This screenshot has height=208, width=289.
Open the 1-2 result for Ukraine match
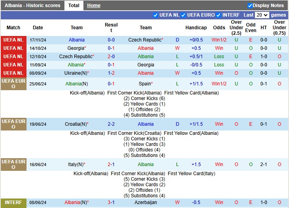(111, 73)
